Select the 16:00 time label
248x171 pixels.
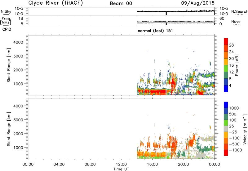pos(152,165)
